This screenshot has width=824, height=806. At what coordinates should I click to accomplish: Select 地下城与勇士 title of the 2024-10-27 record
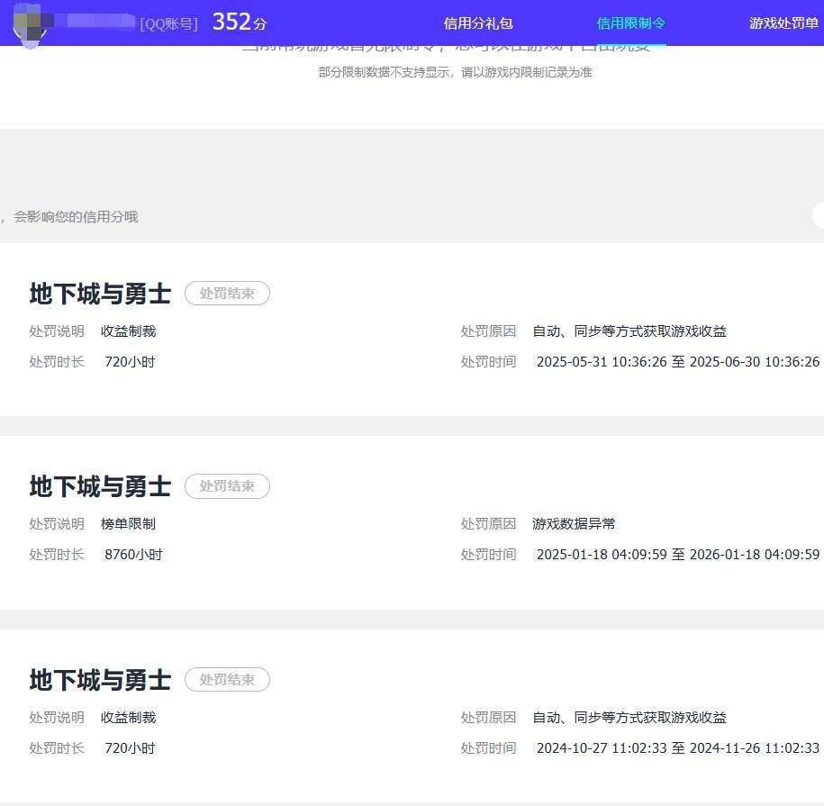pyautogui.click(x=100, y=679)
